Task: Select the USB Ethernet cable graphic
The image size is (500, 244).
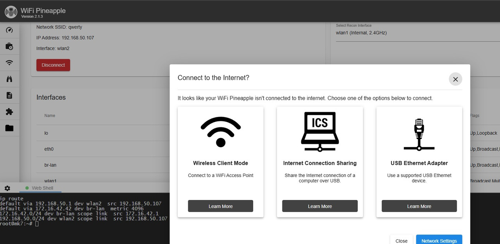Action: tap(419, 134)
